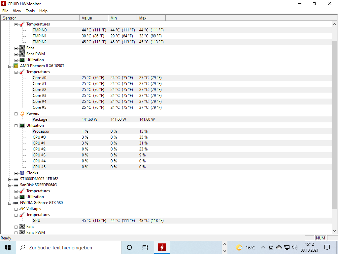Click the 141.60 W package power value
The image size is (338, 254).
[x=89, y=119]
